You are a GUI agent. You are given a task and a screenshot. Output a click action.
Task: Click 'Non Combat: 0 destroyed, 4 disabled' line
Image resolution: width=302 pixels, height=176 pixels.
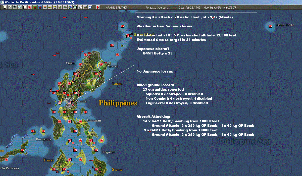179,99
